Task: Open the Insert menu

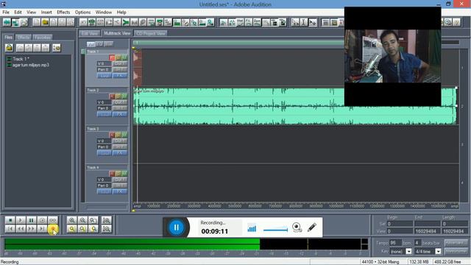Action: coord(46,13)
